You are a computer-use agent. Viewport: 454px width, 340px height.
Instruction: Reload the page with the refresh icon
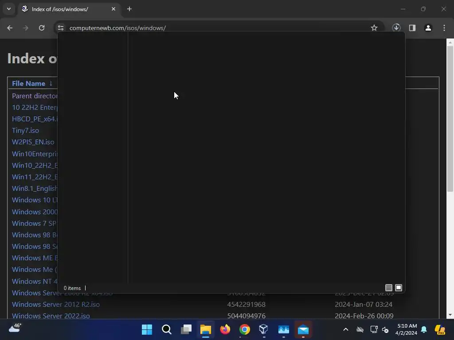[42, 28]
